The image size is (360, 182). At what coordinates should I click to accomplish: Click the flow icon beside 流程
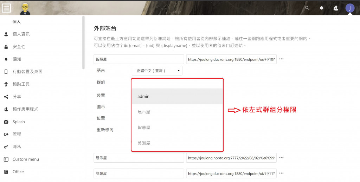pyautogui.click(x=6, y=134)
